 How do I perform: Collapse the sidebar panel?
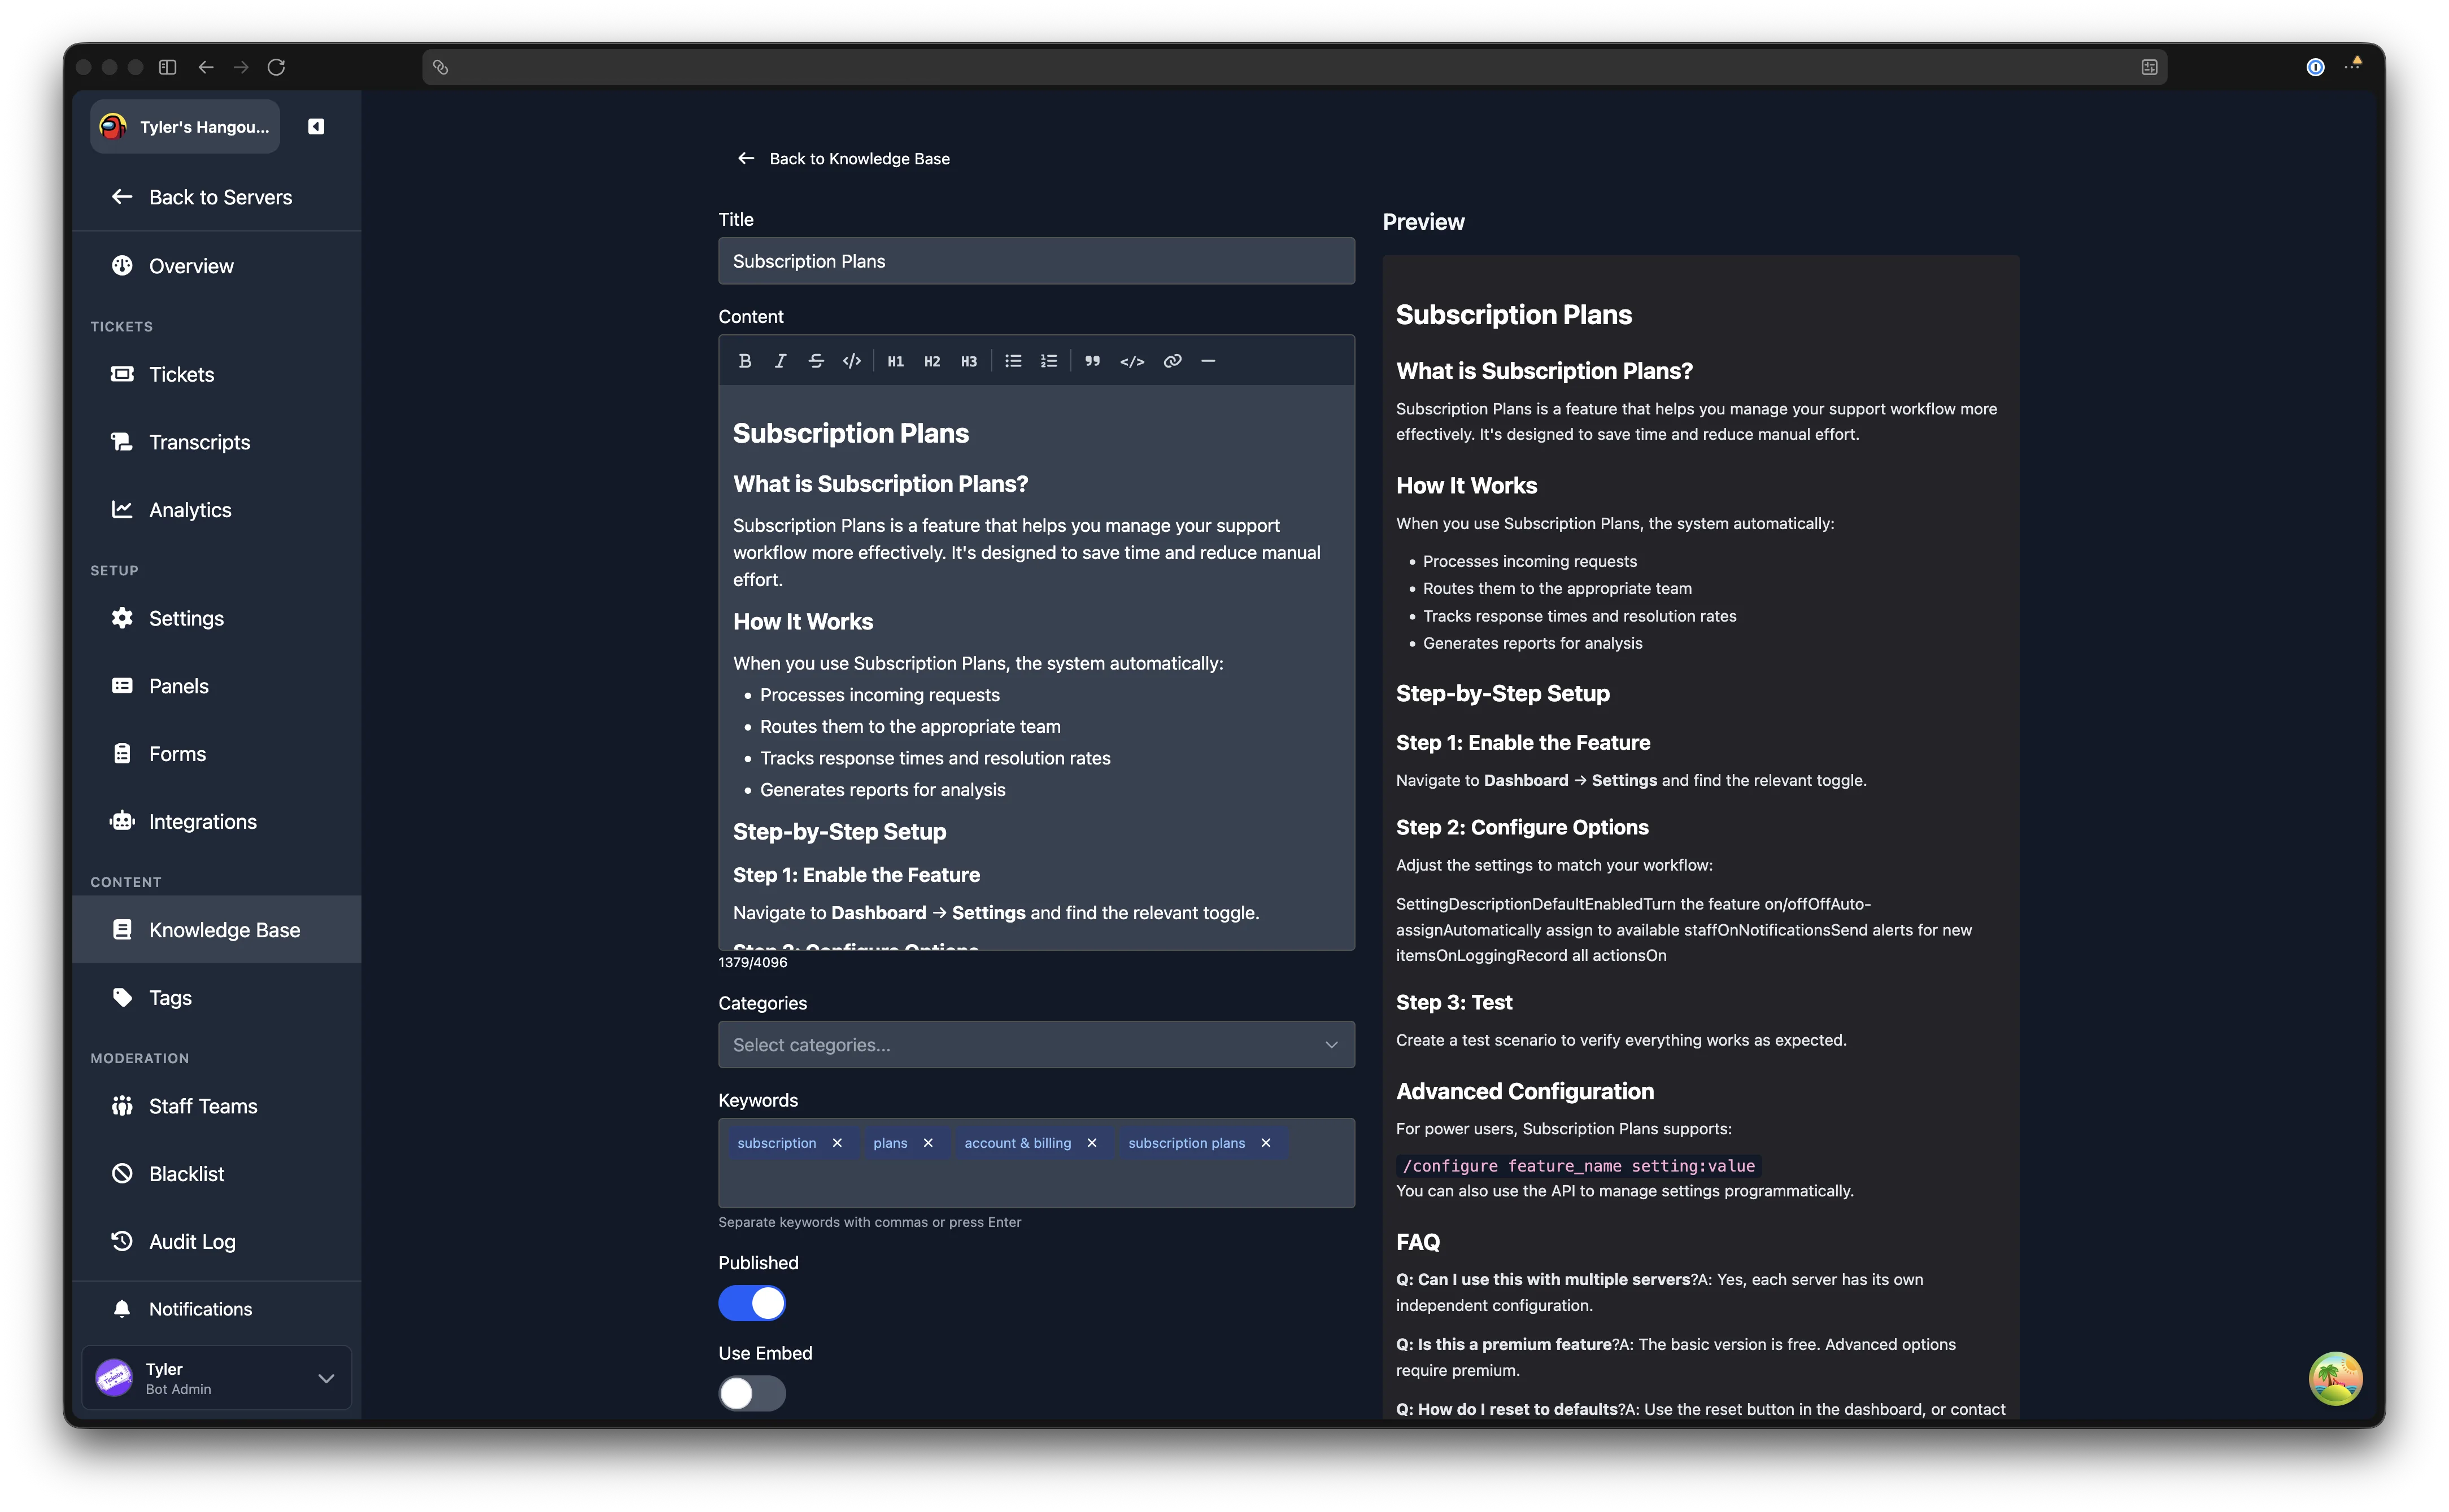pos(316,126)
